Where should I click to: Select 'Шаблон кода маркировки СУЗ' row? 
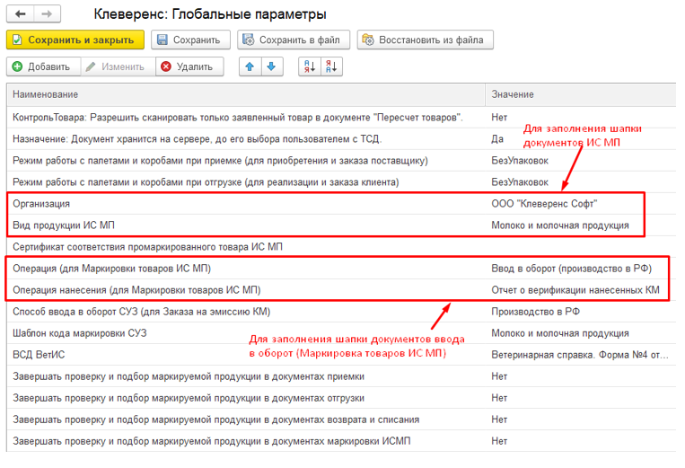[x=341, y=333]
